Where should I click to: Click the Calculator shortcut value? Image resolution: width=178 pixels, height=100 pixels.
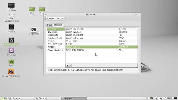[123, 32]
